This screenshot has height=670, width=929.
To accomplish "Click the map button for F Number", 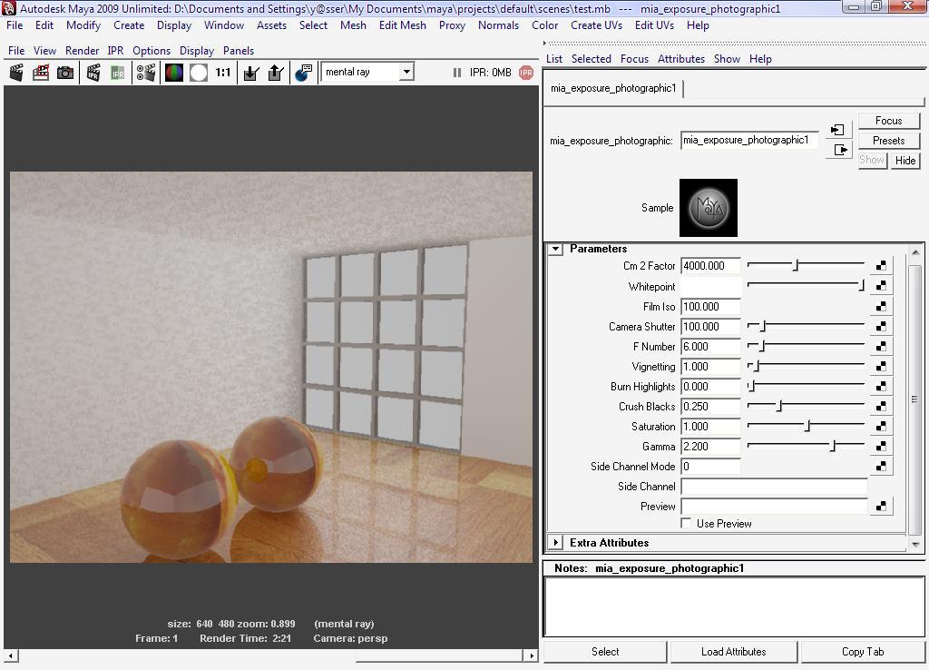I will point(881,346).
